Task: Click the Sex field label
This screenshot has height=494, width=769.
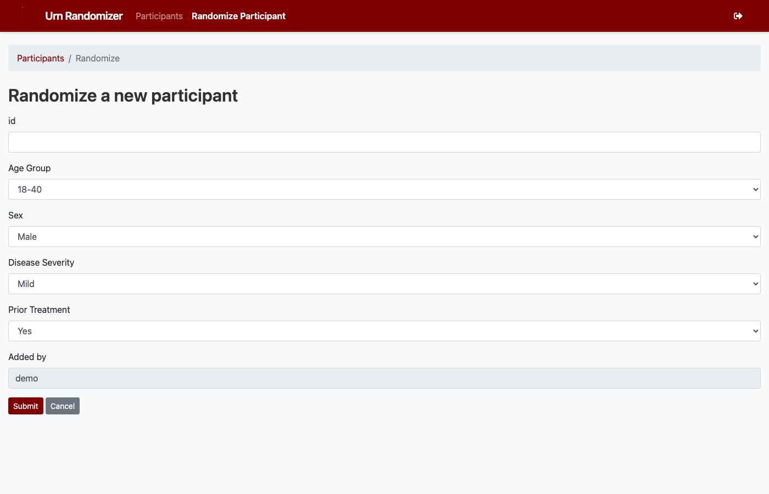Action: [x=15, y=215]
